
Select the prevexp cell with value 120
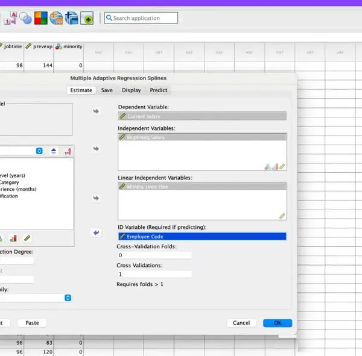pyautogui.click(x=39, y=352)
